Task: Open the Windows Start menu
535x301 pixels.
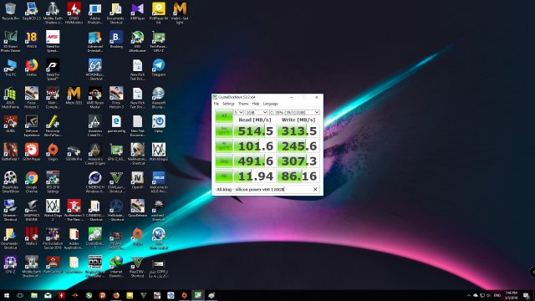Action: click(7, 295)
